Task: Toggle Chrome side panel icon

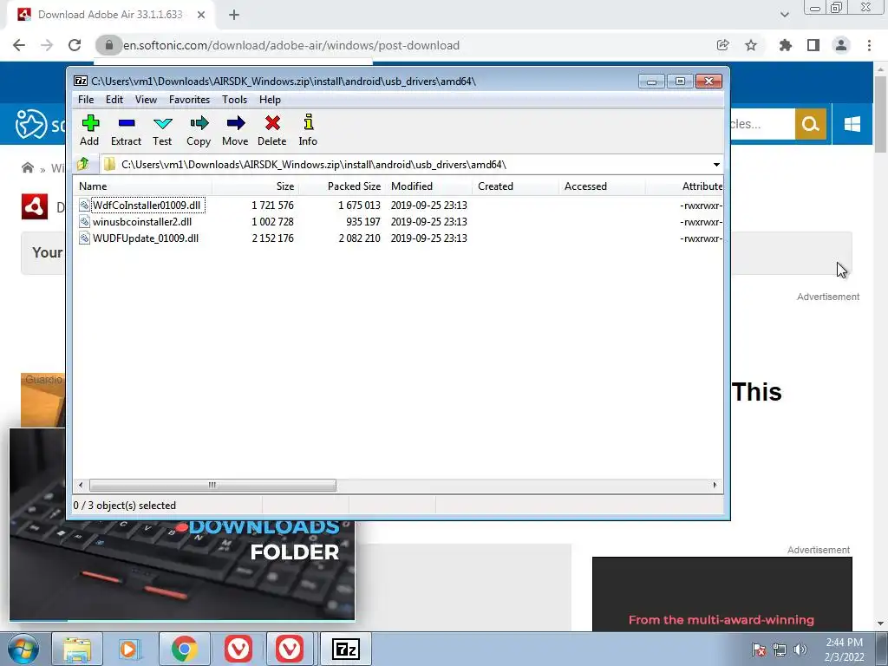Action: (813, 45)
